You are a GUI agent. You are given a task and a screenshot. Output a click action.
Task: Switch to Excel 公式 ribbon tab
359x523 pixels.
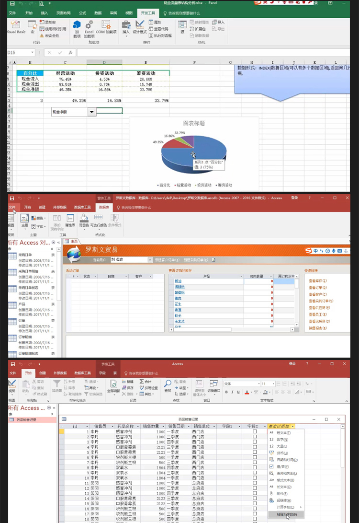point(83,13)
